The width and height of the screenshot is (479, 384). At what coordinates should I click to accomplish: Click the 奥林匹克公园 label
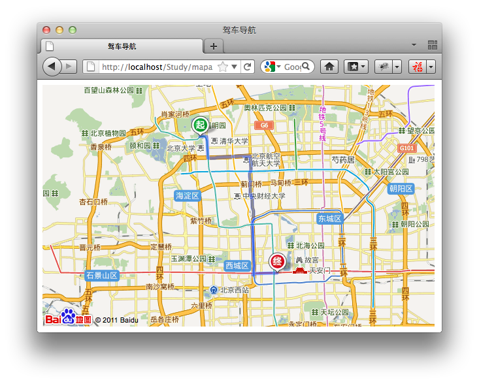pyautogui.click(x=265, y=108)
